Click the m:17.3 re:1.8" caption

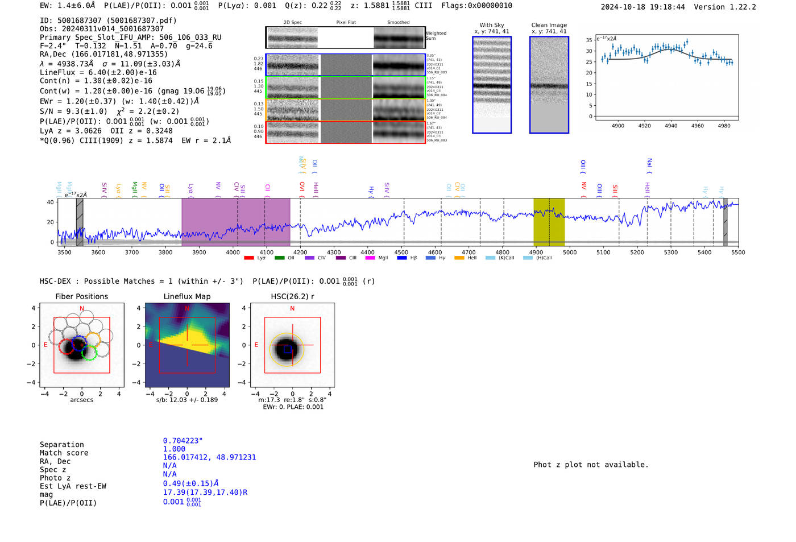292,400
